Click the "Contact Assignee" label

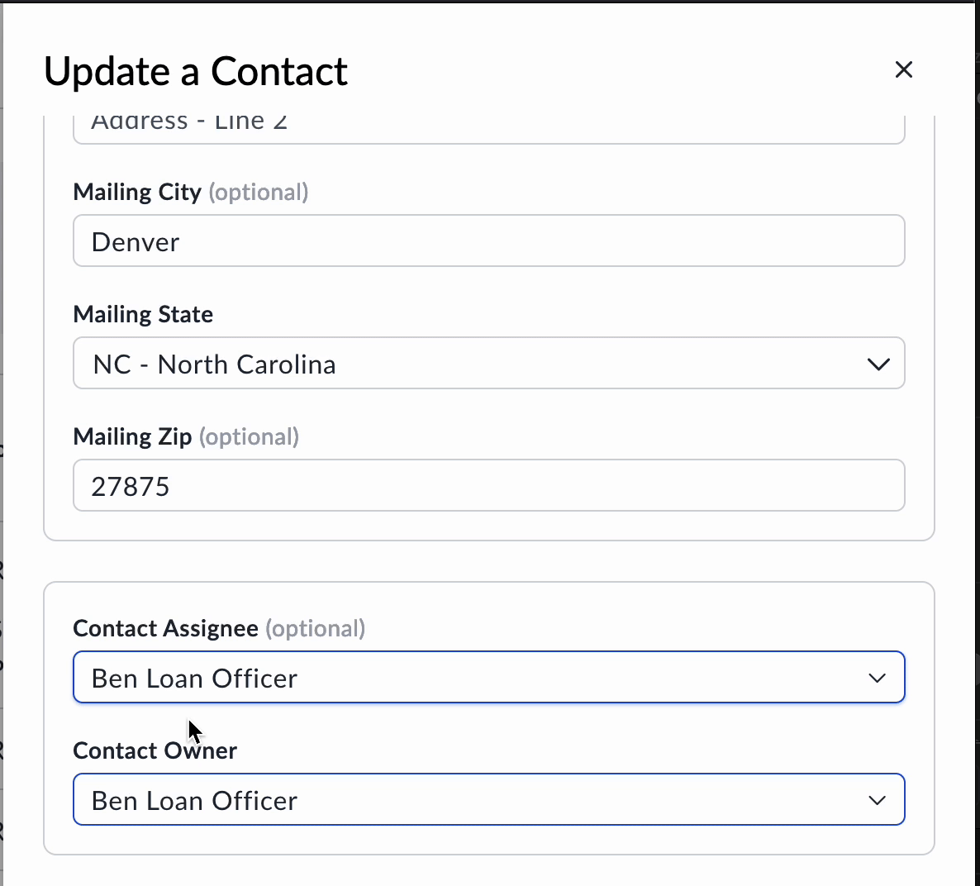(164, 628)
